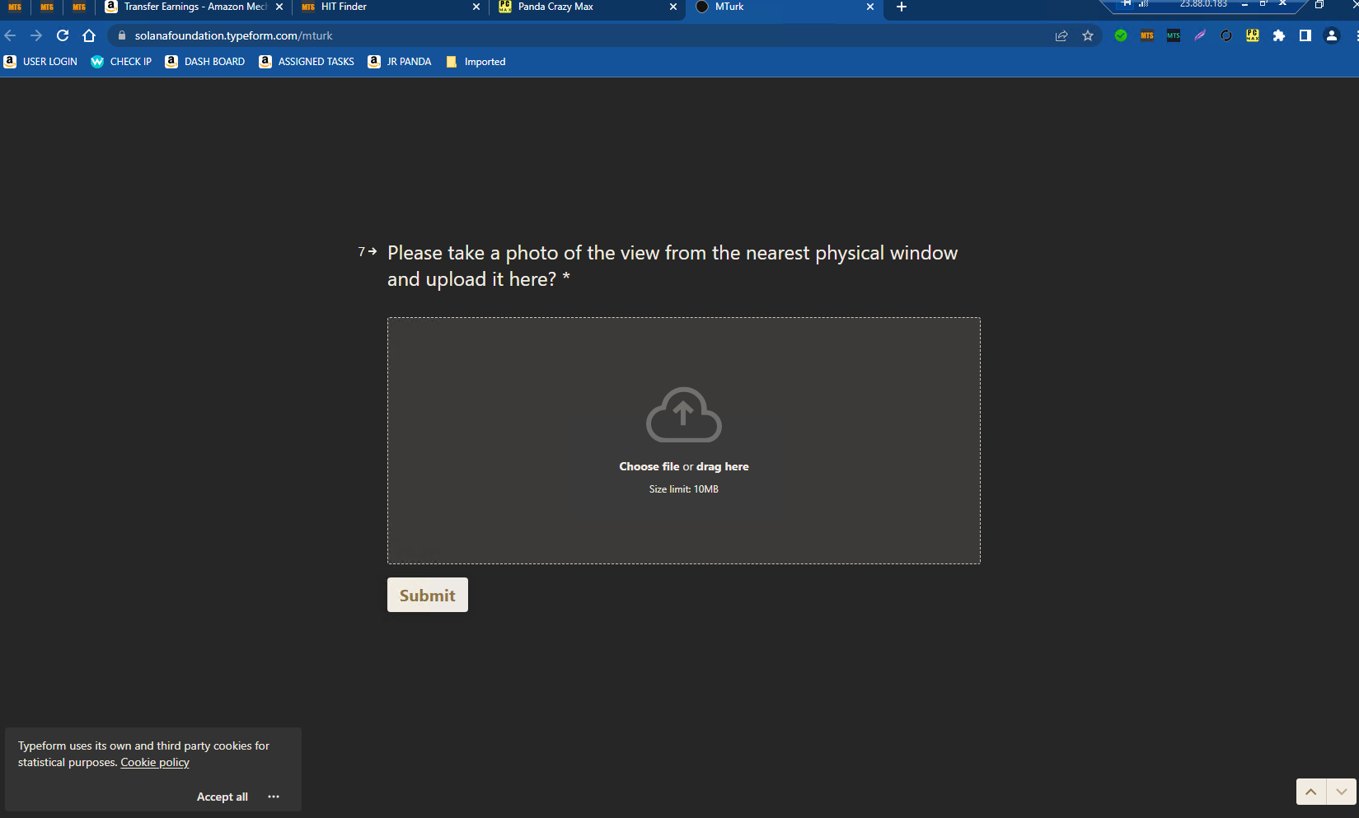Open a new browser tab
1359x818 pixels.
(x=902, y=7)
